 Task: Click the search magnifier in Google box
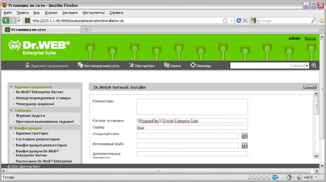click(x=314, y=20)
